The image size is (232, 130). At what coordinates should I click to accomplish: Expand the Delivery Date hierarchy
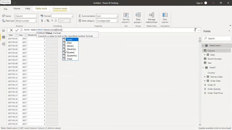(205, 77)
